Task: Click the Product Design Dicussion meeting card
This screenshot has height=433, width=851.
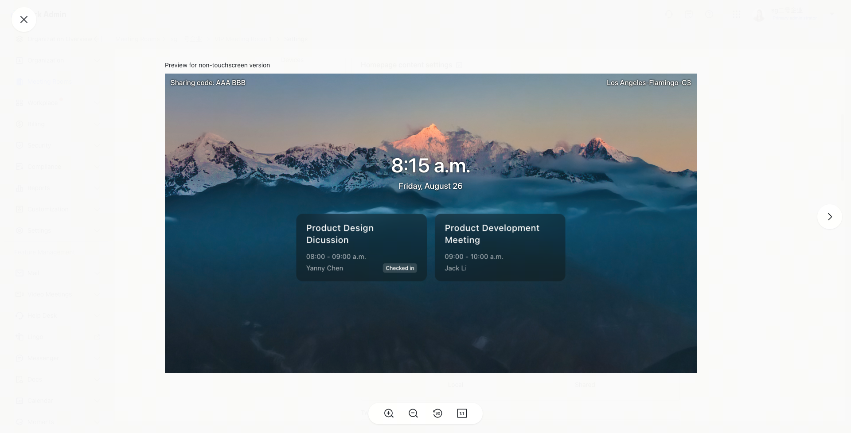Action: tap(361, 247)
